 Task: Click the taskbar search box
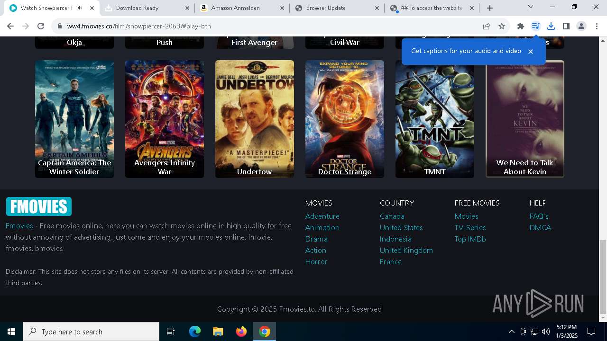point(91,332)
